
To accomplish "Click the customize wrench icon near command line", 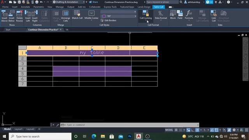I will (58, 125).
